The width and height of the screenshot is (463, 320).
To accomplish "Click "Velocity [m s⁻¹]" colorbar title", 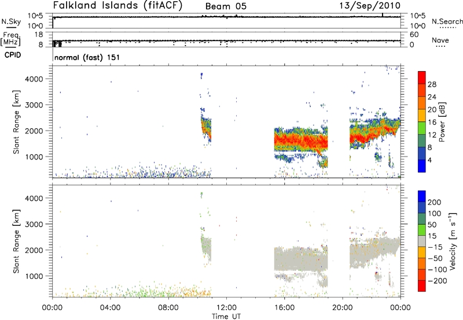I will pyautogui.click(x=453, y=241).
